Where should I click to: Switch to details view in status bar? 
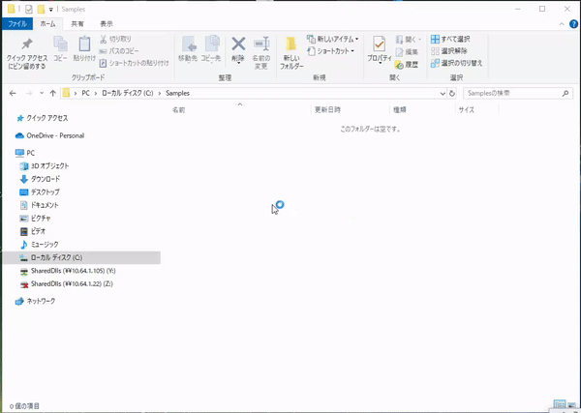click(560, 405)
